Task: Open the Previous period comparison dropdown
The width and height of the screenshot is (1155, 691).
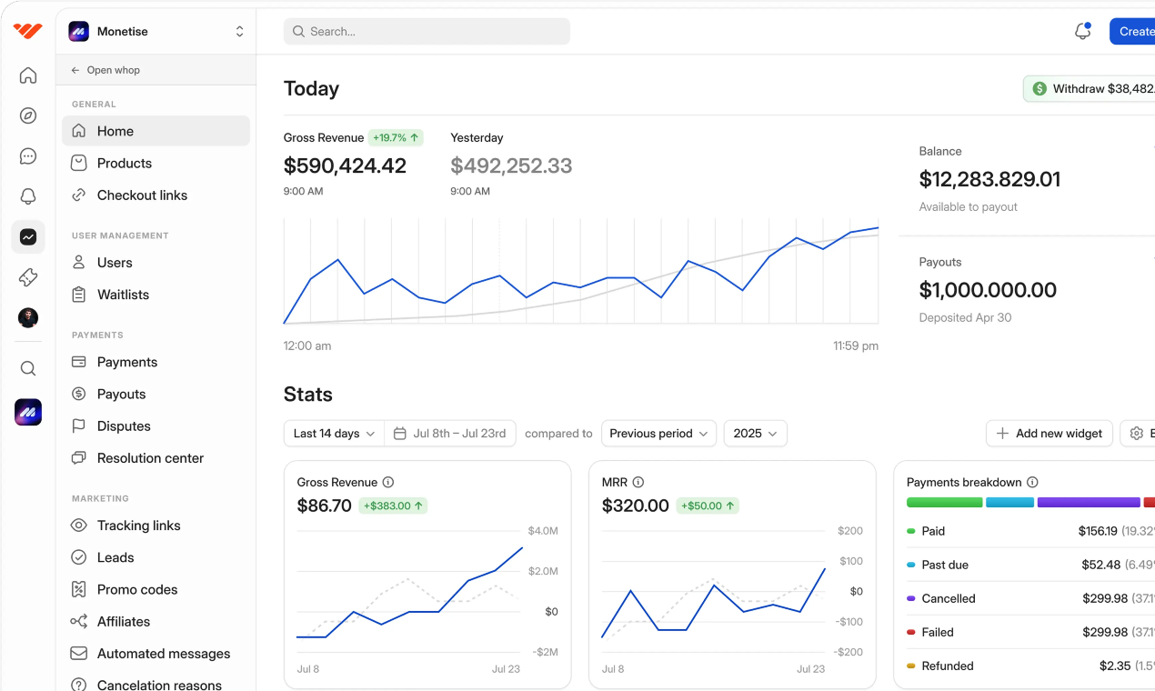Action: coord(658,434)
